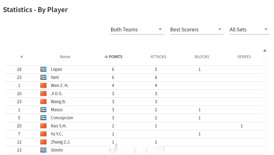Click the Cuba flag beside Concepcion
This screenshot has width=274, height=155.
[43, 118]
